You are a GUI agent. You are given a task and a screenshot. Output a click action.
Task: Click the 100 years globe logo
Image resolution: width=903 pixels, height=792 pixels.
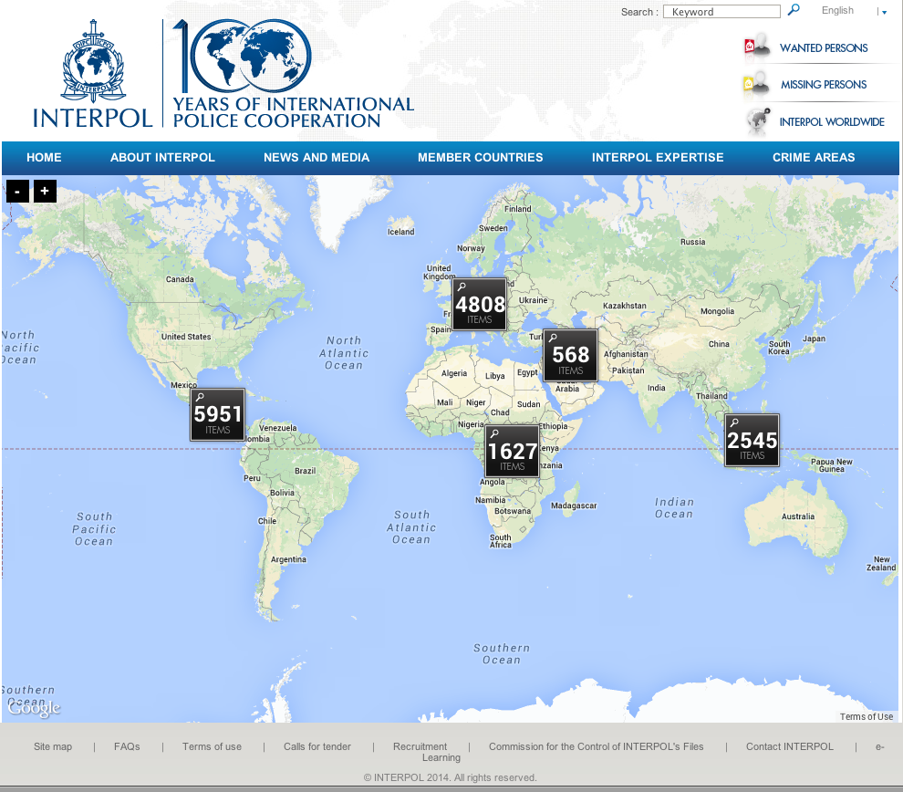point(242,56)
